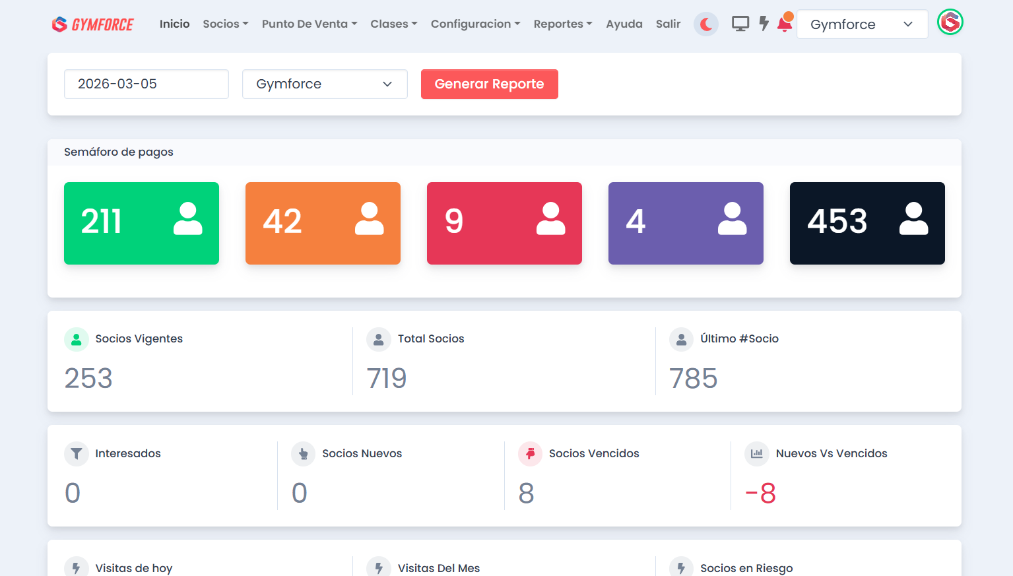
Task: Click the monitor display icon in the navbar
Action: [x=740, y=22]
